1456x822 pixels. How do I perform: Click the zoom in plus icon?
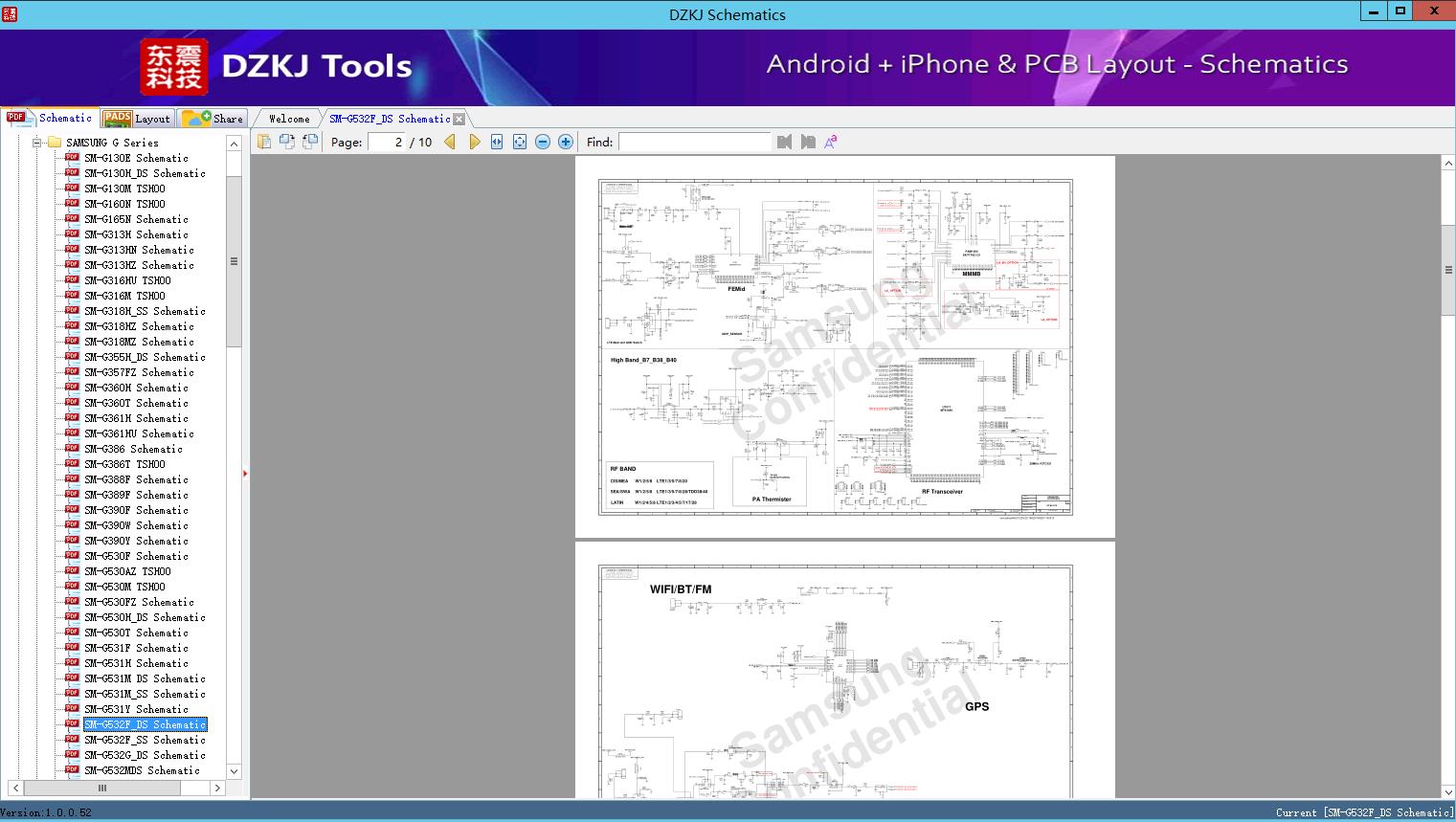[x=566, y=142]
